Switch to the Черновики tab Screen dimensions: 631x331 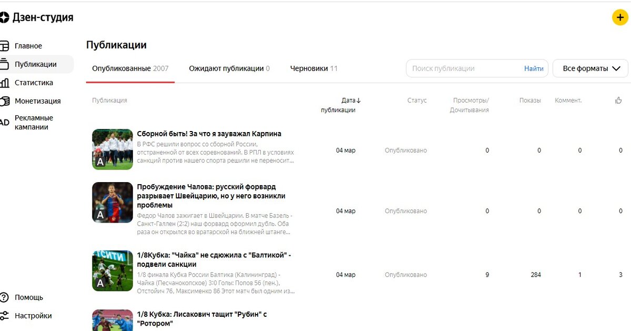(307, 68)
